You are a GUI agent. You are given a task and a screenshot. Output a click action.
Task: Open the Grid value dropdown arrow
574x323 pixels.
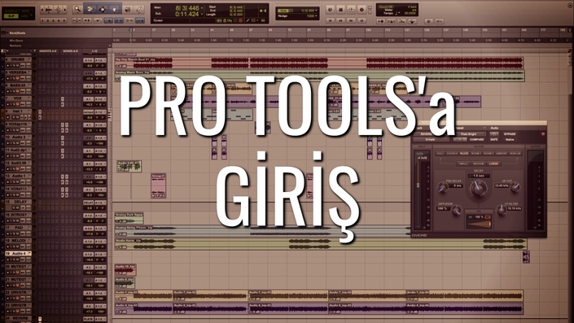[x=316, y=11]
